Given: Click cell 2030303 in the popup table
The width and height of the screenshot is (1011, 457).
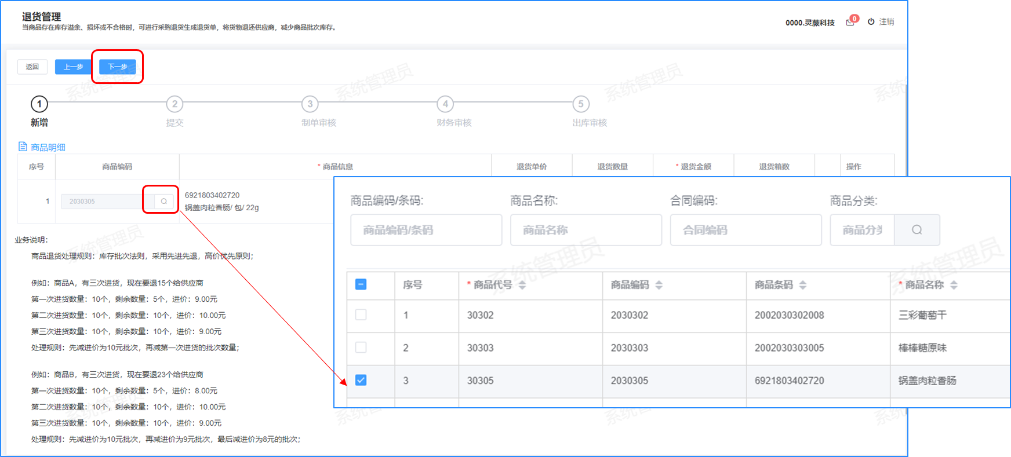Looking at the screenshot, I should click(x=630, y=348).
